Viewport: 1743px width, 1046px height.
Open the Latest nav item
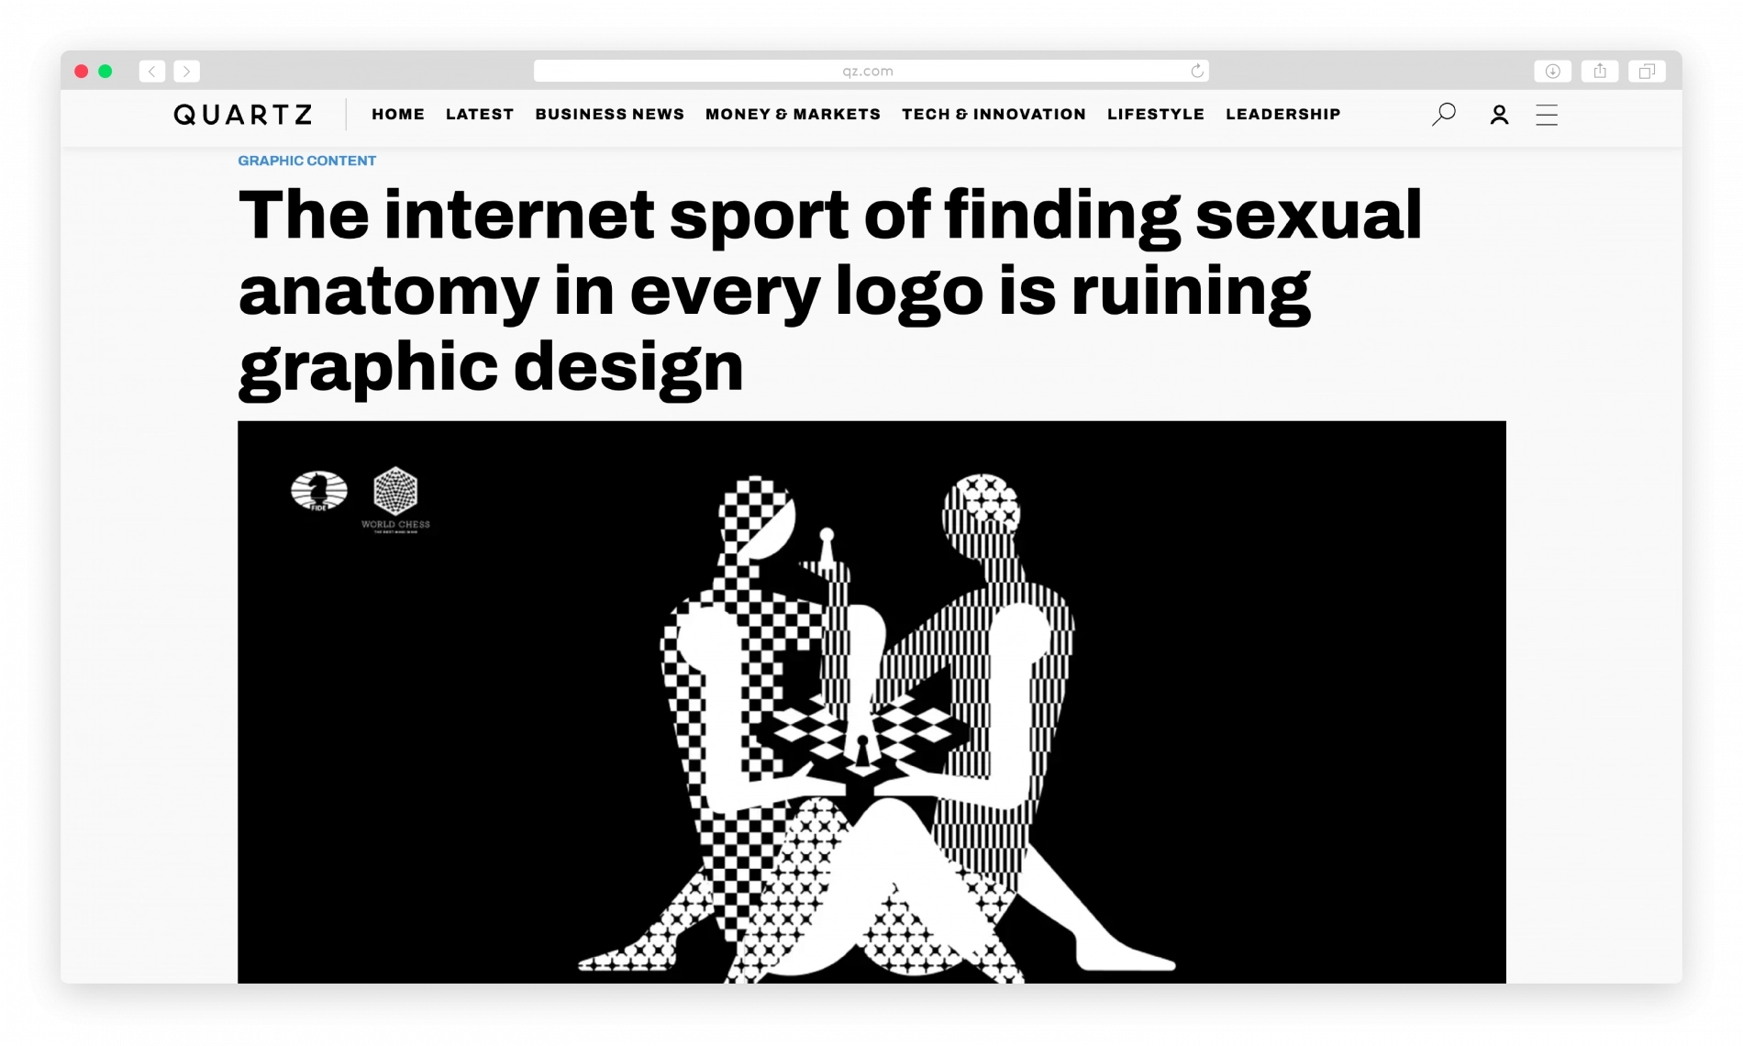click(480, 115)
